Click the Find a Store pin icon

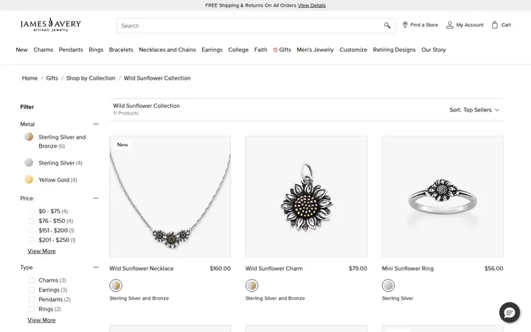(x=405, y=25)
